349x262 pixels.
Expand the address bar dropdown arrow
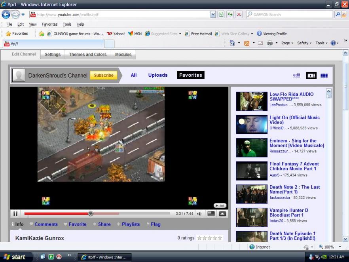213,15
